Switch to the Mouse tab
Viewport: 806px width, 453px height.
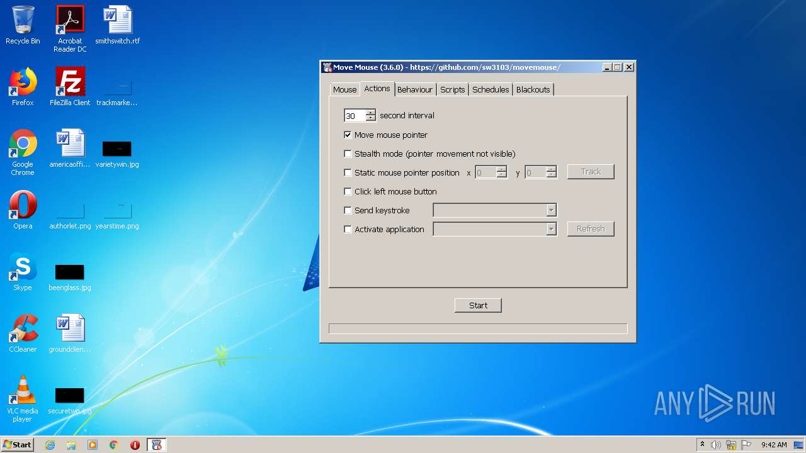[x=345, y=89]
